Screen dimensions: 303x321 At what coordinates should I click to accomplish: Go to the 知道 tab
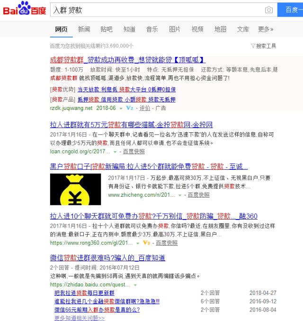tap(129, 29)
